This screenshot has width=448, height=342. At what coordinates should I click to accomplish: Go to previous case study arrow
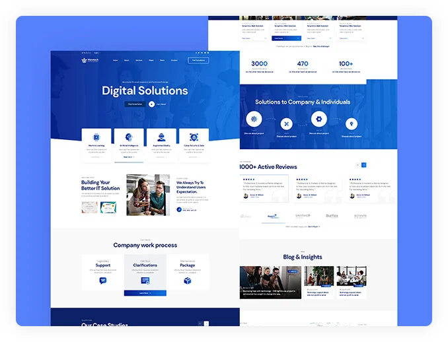200,324
